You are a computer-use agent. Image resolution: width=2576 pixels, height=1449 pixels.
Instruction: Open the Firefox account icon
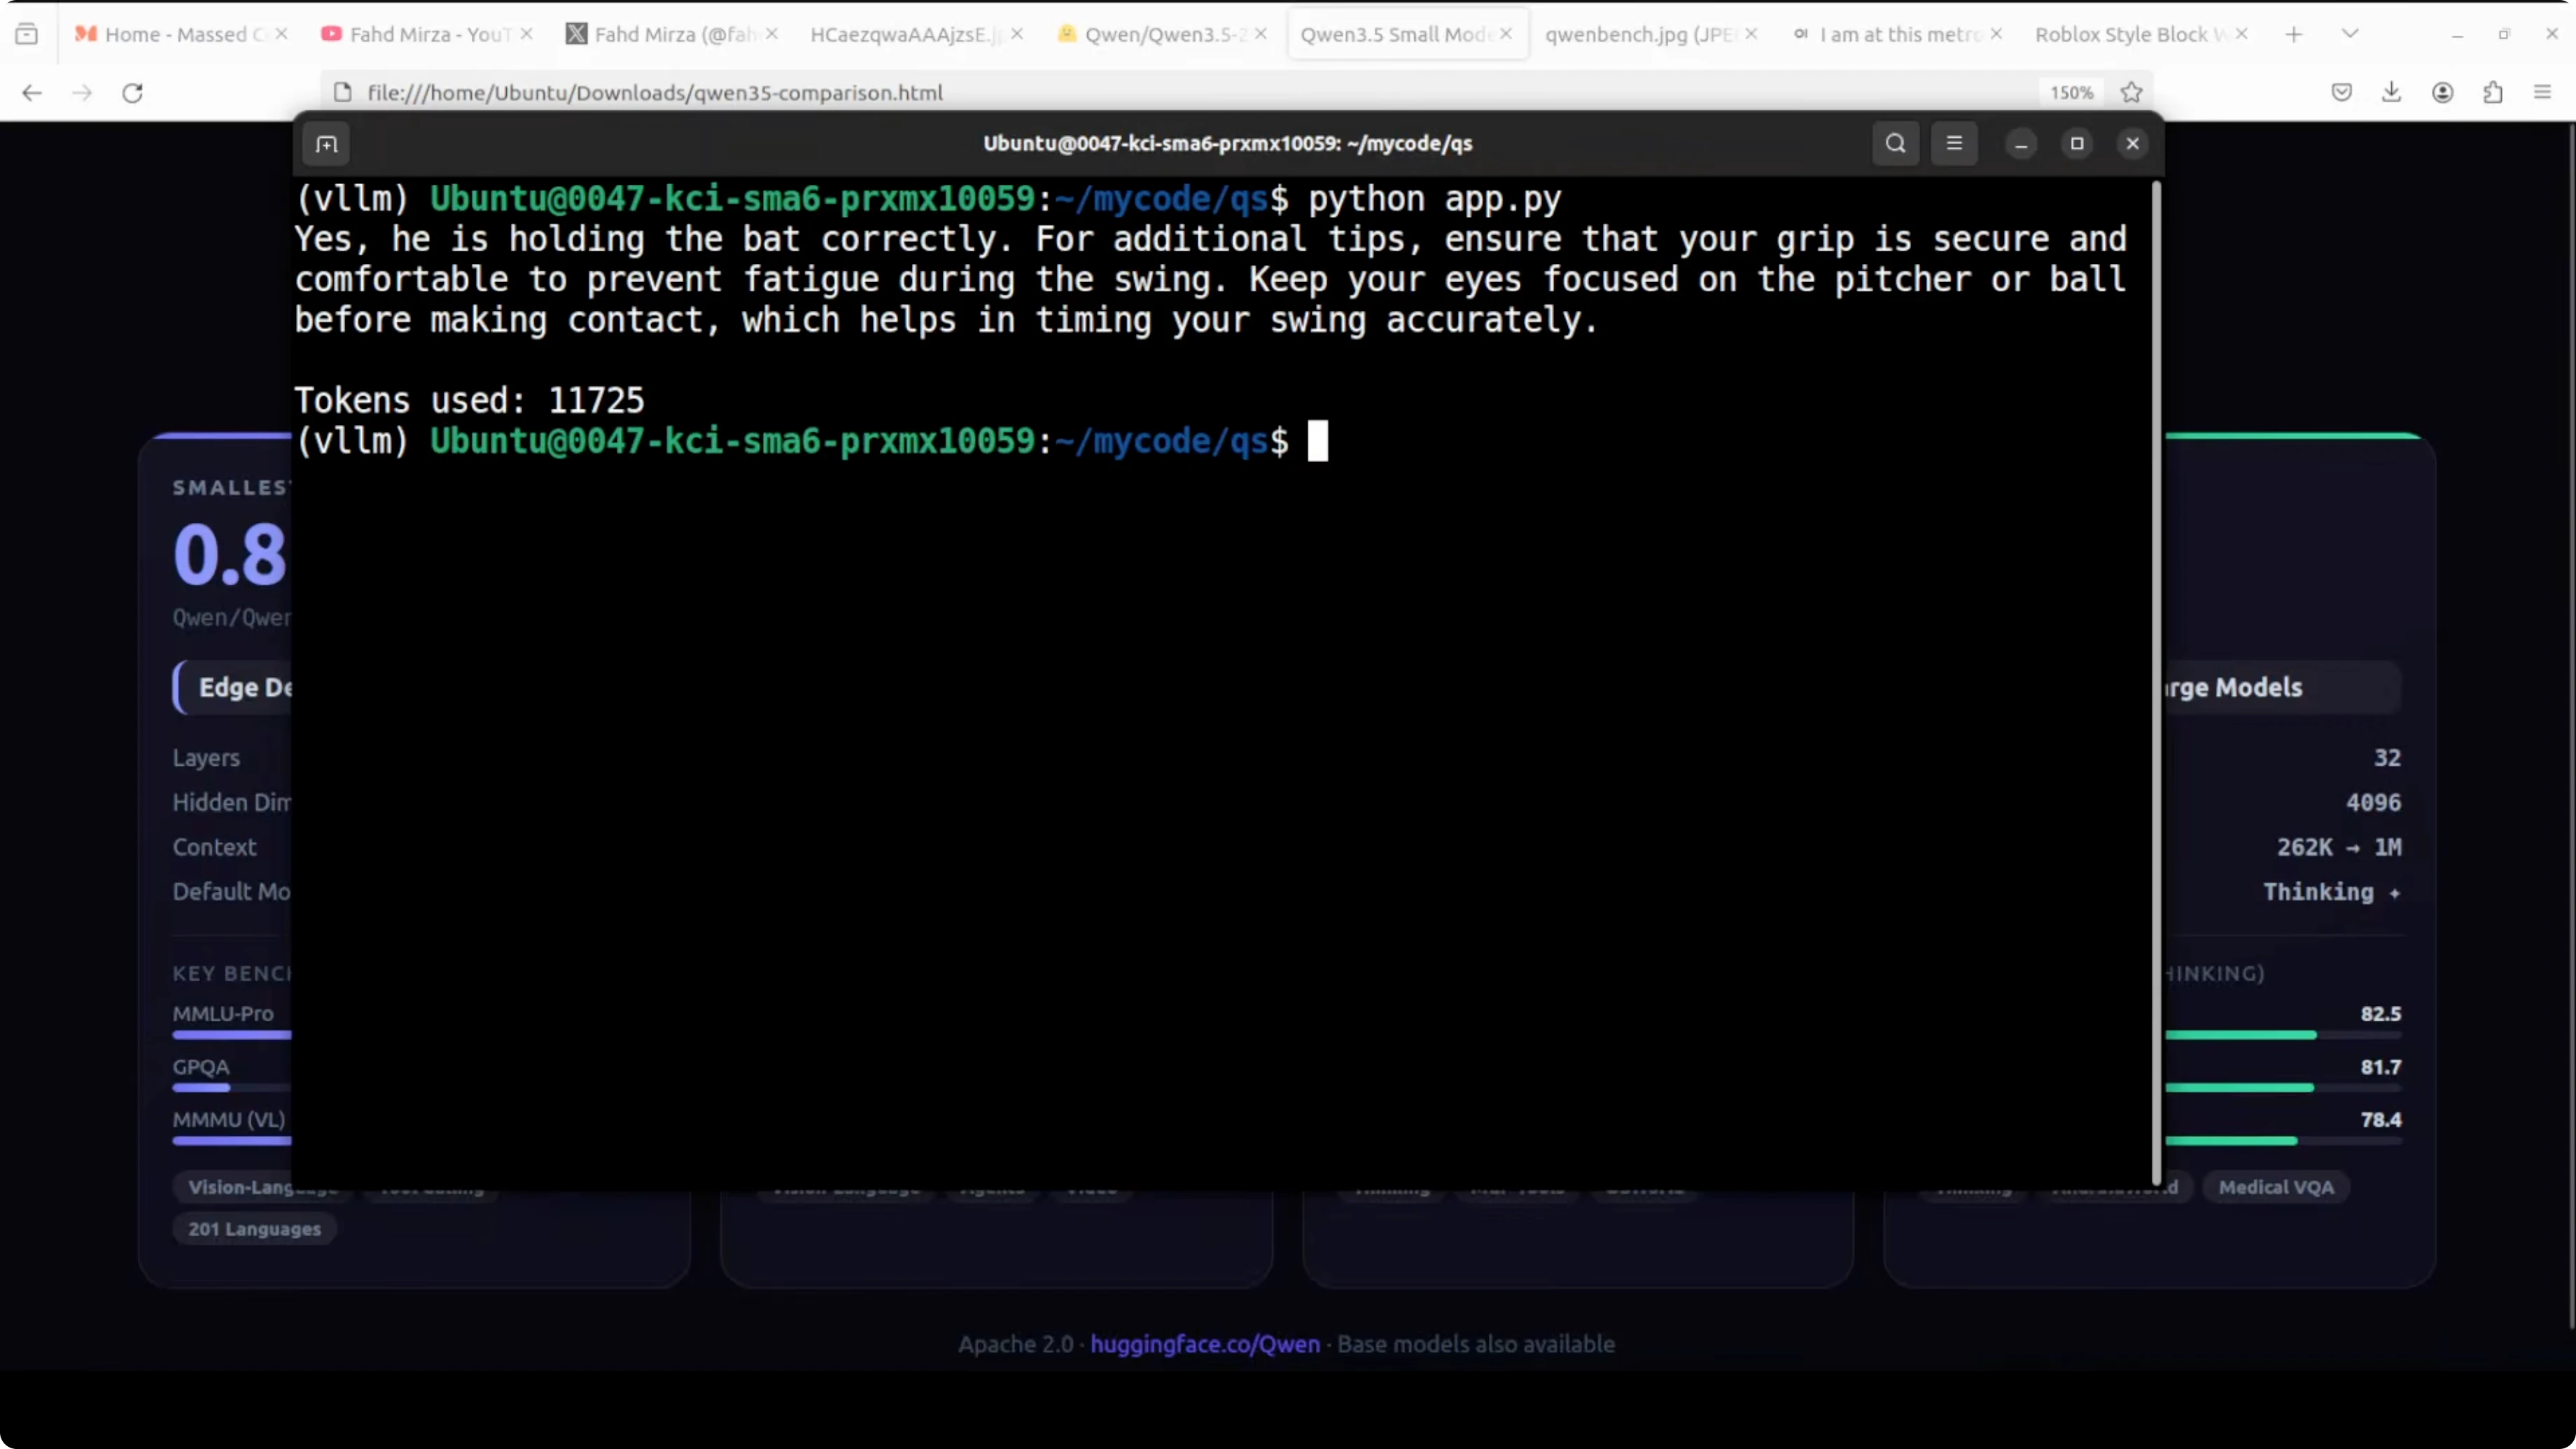coord(2442,92)
